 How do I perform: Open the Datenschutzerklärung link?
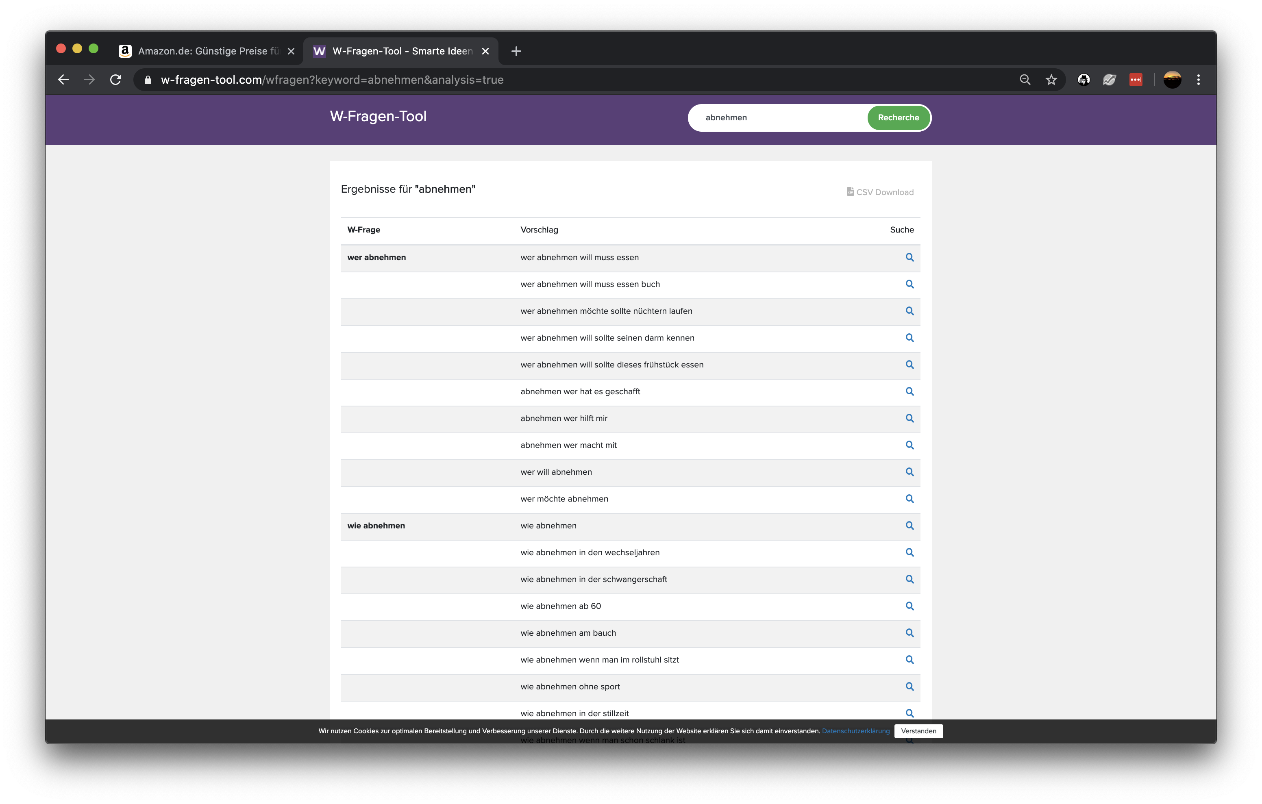855,731
